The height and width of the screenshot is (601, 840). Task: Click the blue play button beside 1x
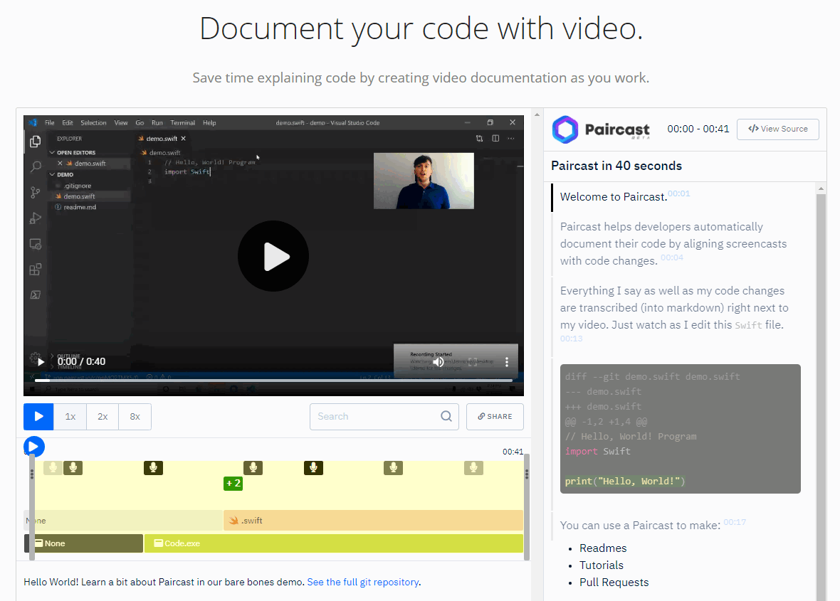(x=38, y=416)
